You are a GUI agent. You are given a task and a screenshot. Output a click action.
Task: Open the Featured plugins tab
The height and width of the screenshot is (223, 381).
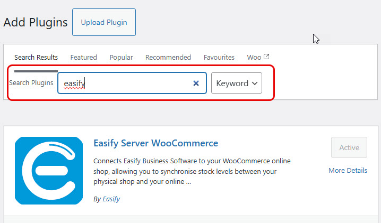point(83,57)
